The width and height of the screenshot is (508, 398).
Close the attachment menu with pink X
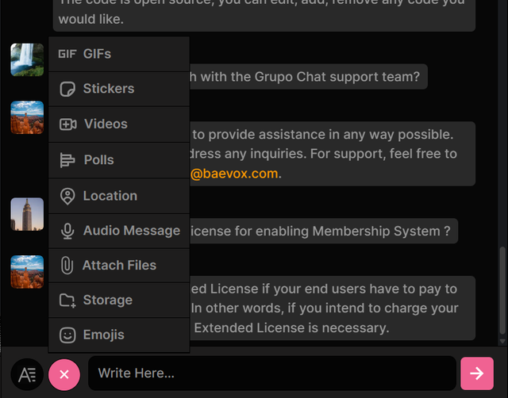tap(64, 374)
